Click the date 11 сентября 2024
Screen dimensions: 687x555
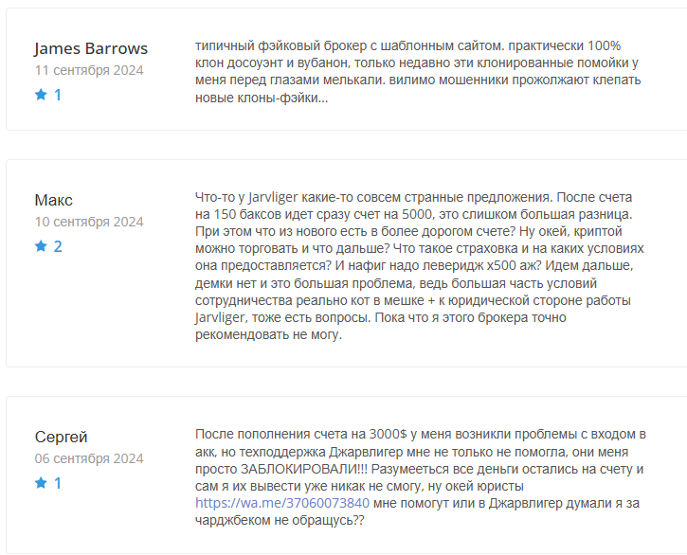89,70
